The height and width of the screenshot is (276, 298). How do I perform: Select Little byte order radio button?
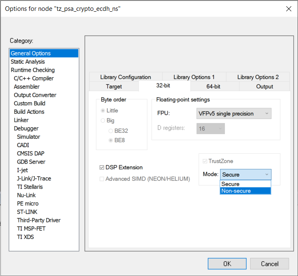pos(103,111)
